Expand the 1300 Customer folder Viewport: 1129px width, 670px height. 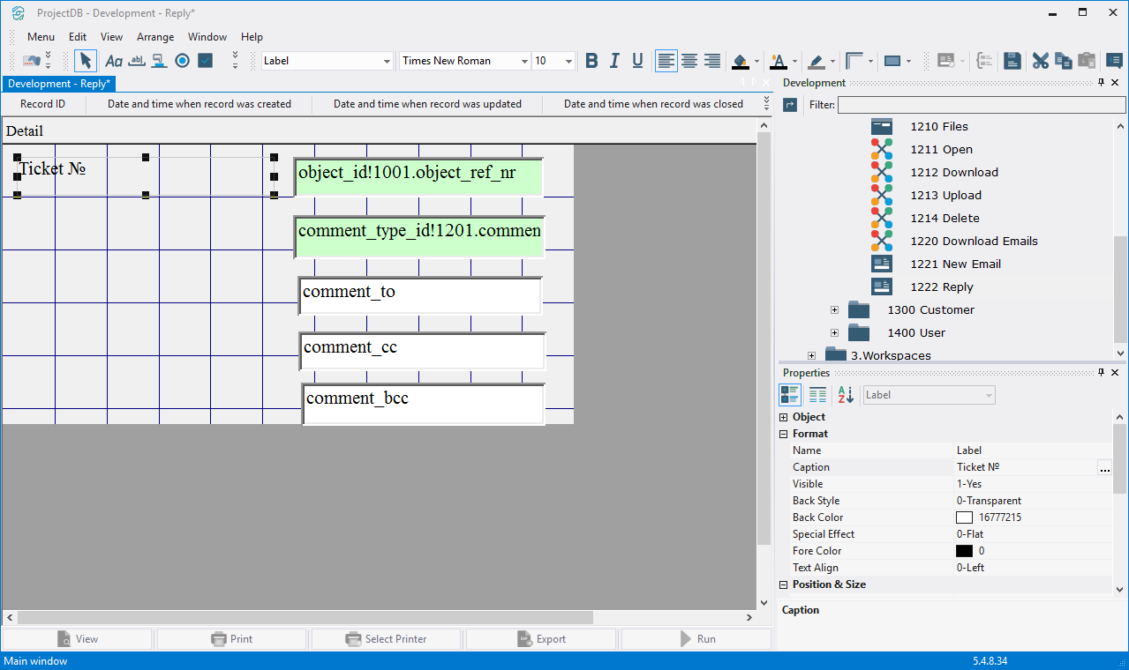point(834,310)
